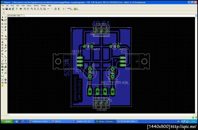Switch to regulator +15V taskbar window
The image size is (198, 130).
coord(83,121)
